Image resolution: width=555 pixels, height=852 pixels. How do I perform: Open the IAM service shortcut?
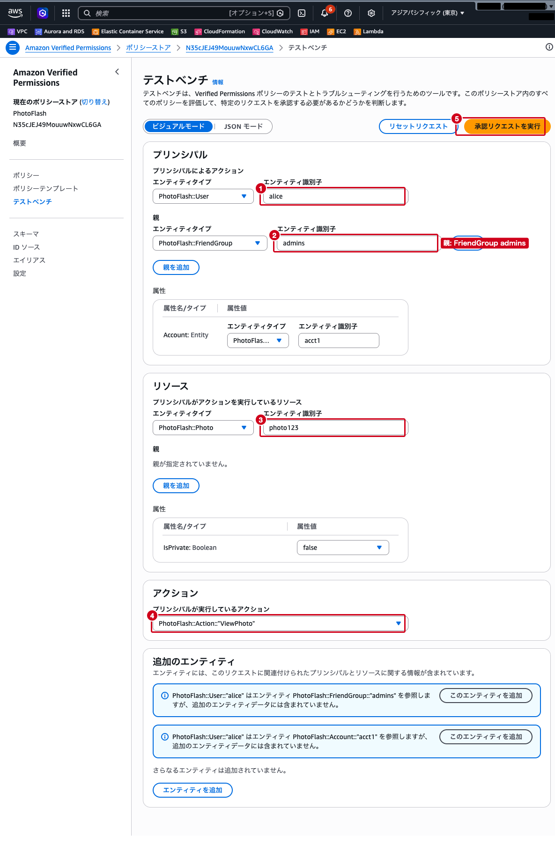[310, 31]
